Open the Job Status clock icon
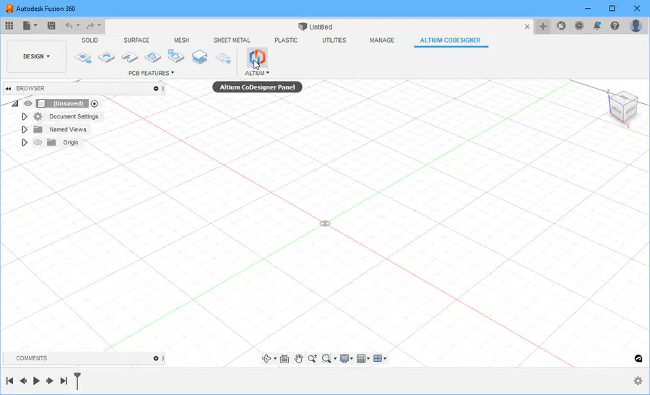Screen dimensions: 650x395 (x=579, y=26)
